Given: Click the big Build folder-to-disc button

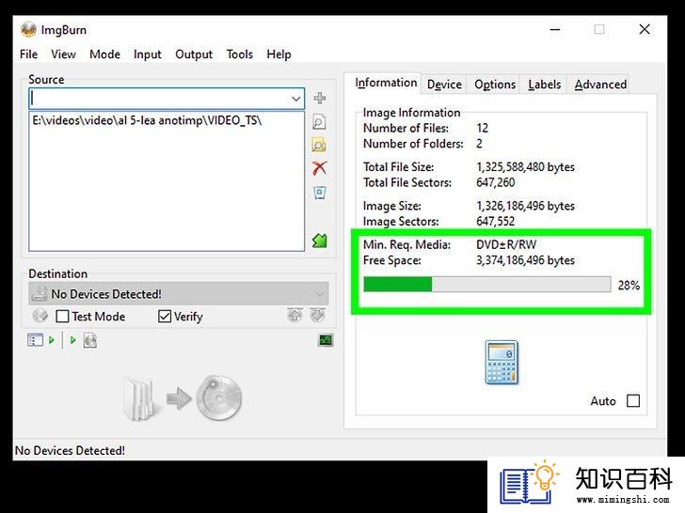Looking at the screenshot, I should [x=183, y=397].
